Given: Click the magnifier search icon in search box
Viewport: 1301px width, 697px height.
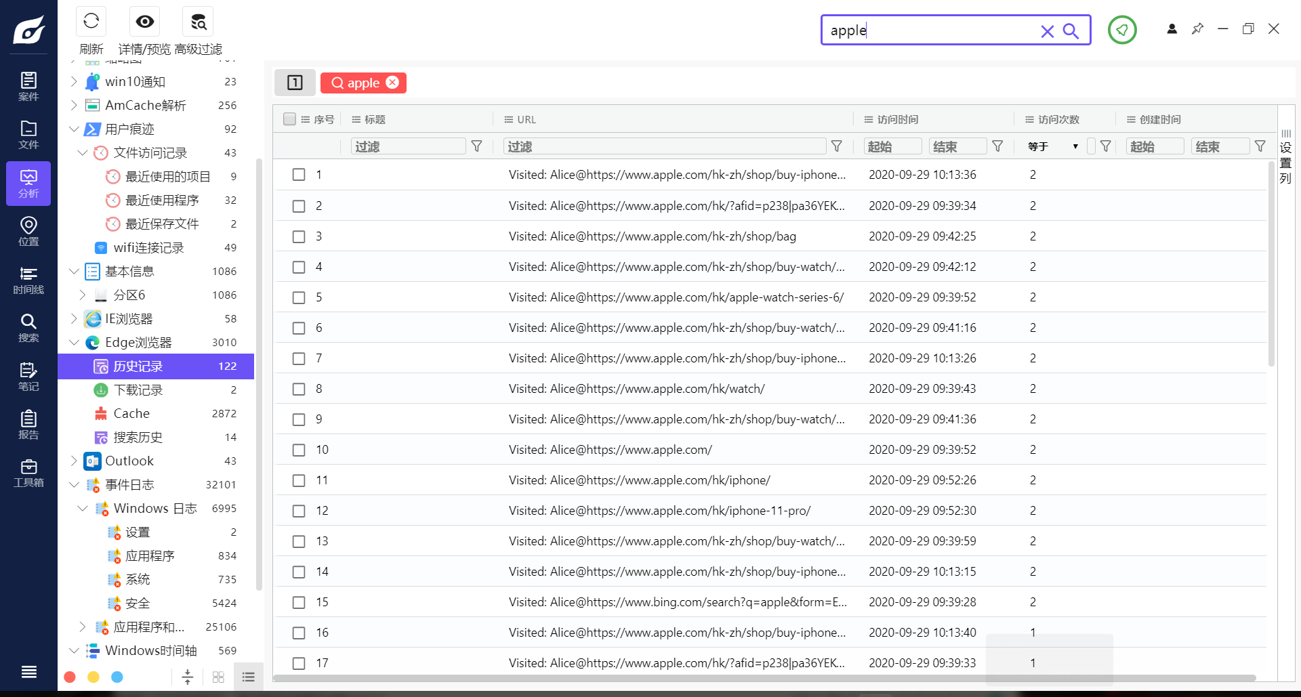Looking at the screenshot, I should coord(1071,31).
